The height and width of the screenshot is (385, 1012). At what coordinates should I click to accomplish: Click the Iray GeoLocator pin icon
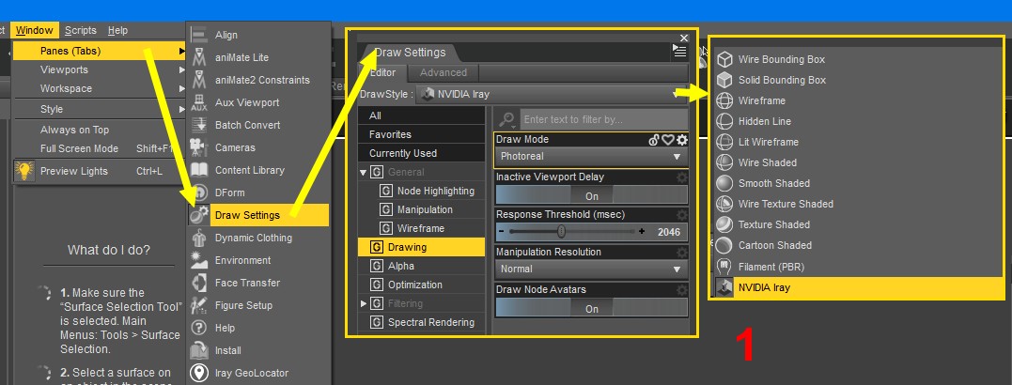coord(199,373)
